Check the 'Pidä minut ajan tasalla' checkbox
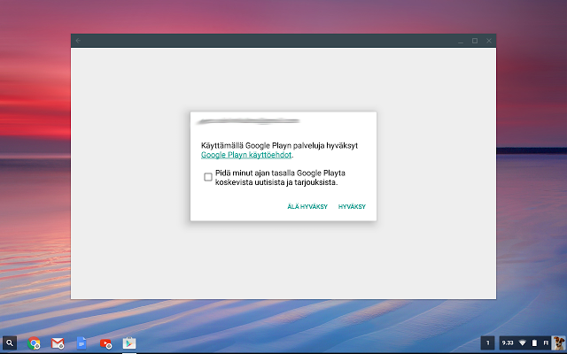The height and width of the screenshot is (354, 567). pyautogui.click(x=208, y=177)
